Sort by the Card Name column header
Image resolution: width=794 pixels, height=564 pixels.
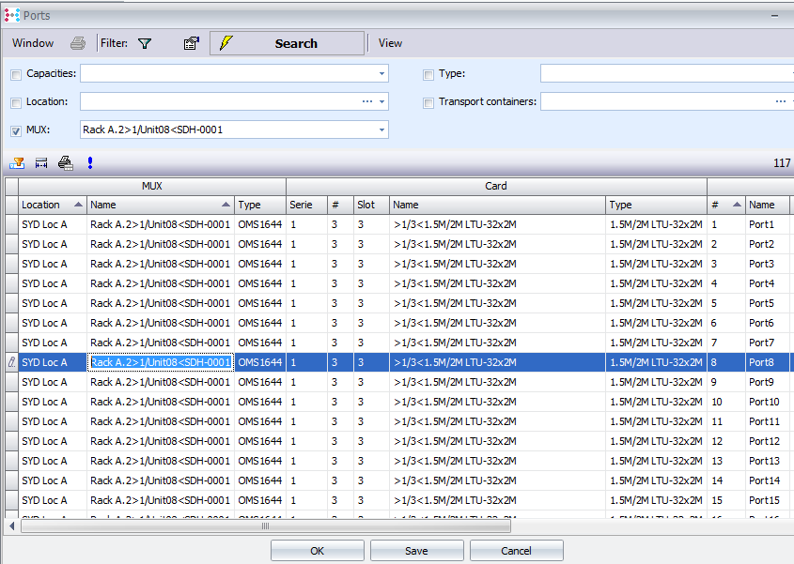point(498,205)
